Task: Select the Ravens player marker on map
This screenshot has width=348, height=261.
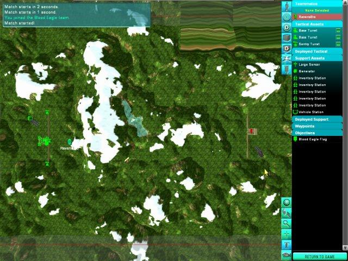Action: coord(70,142)
